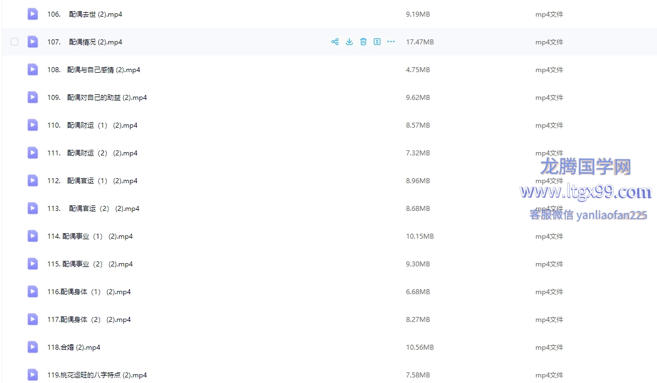Screen dimensions: 657x383
Task: Click mp4文件 type in the 配偶事业（1）row
Action: 549,236
